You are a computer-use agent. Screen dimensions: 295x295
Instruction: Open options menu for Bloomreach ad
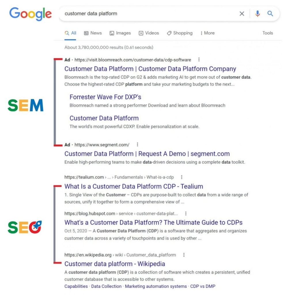click(x=199, y=60)
